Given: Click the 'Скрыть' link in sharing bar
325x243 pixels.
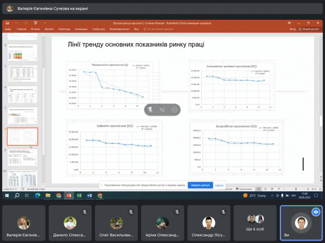Looking at the screenshot, I should (x=219, y=185).
